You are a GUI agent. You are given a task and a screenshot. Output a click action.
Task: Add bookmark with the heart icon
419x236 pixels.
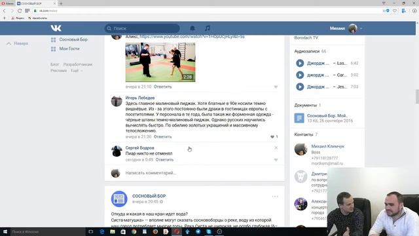[395, 10]
